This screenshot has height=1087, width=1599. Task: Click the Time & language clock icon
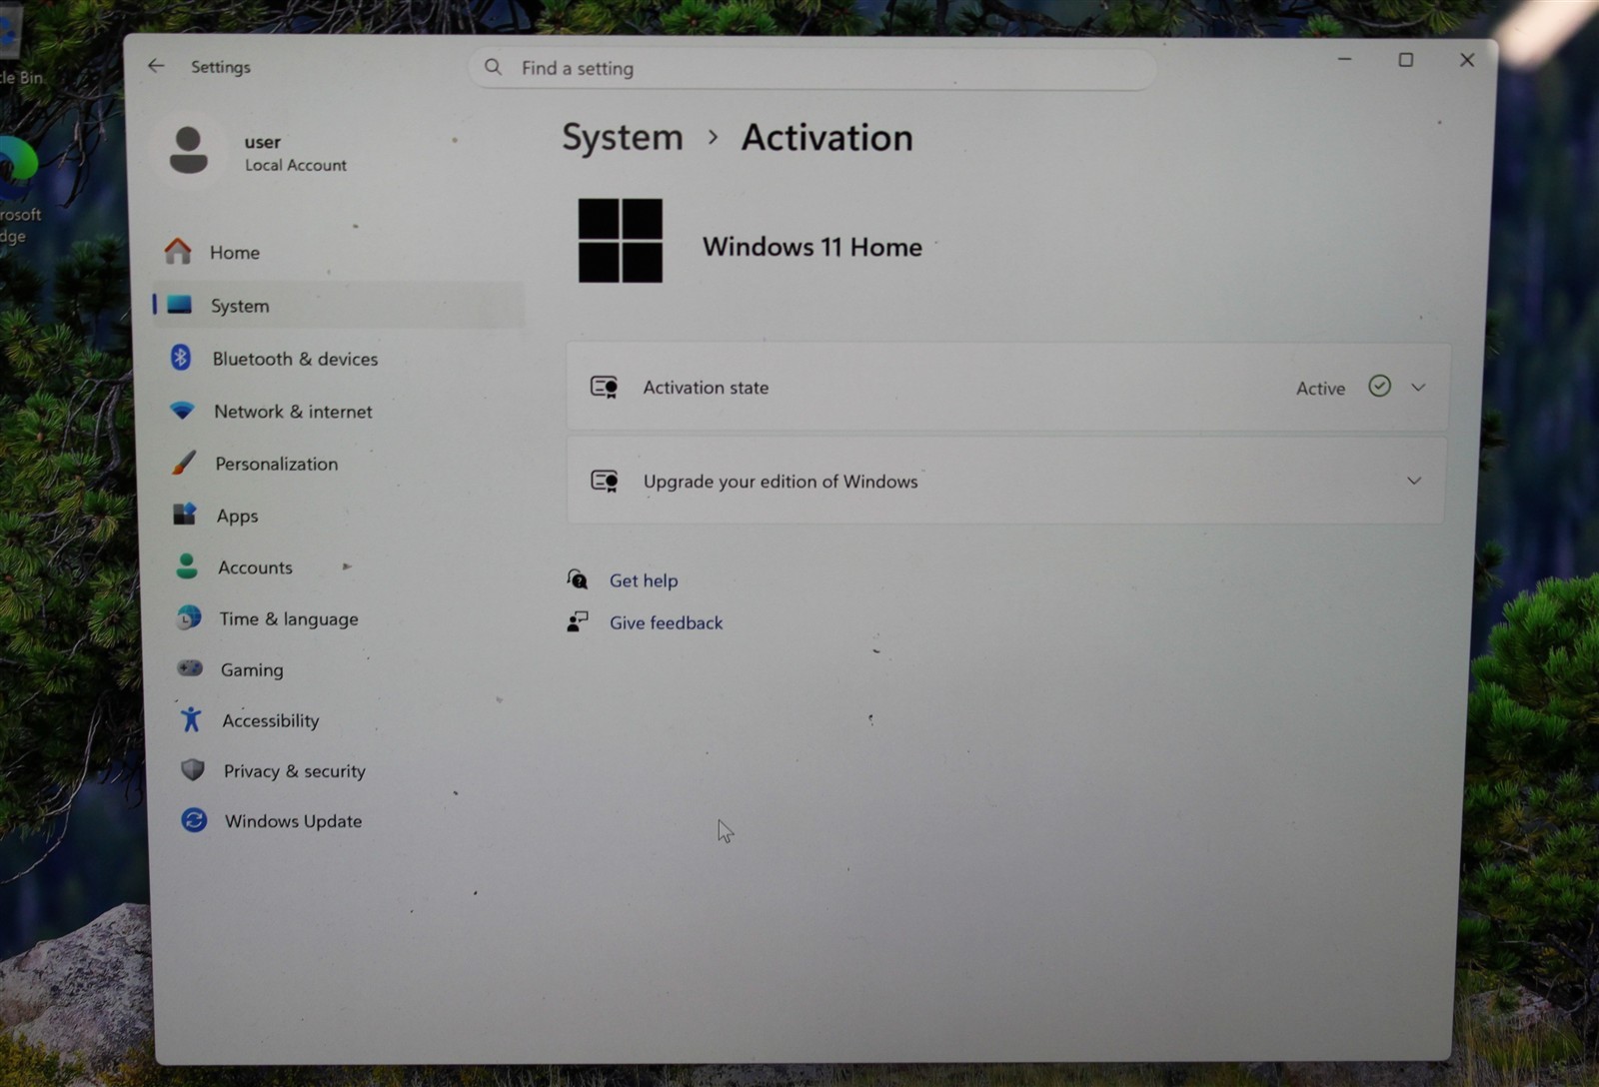[188, 617]
